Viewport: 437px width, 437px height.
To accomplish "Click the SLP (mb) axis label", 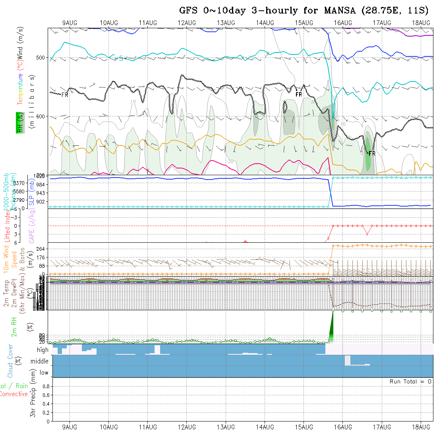I will click(31, 192).
